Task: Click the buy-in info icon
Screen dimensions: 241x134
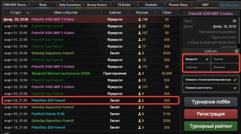Action: [236, 51]
